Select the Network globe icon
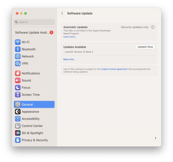 pos(18,56)
